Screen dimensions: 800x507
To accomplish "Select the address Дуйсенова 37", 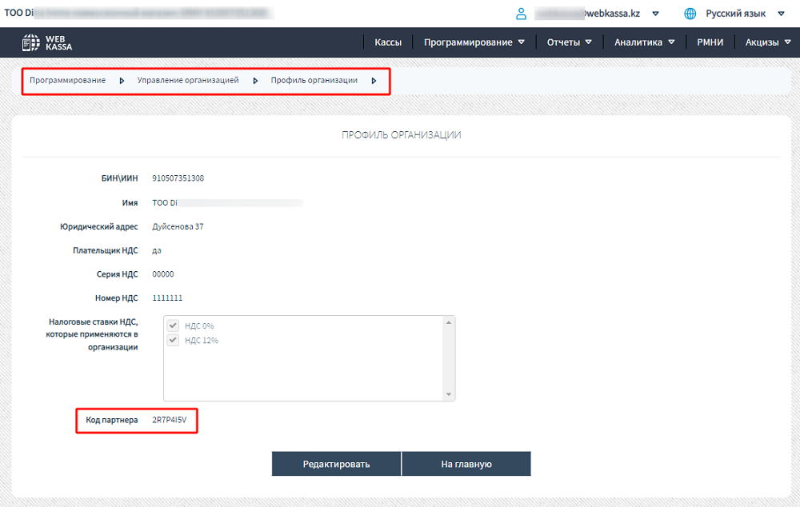I will 178,226.
